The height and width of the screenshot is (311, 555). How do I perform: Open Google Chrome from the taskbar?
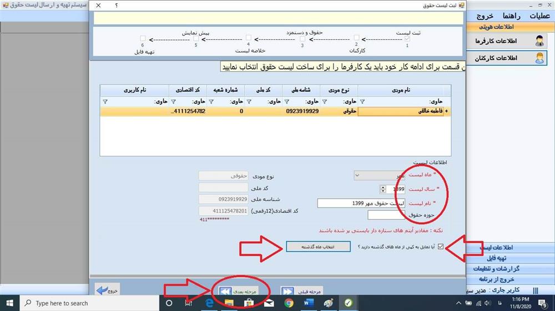tap(289, 303)
